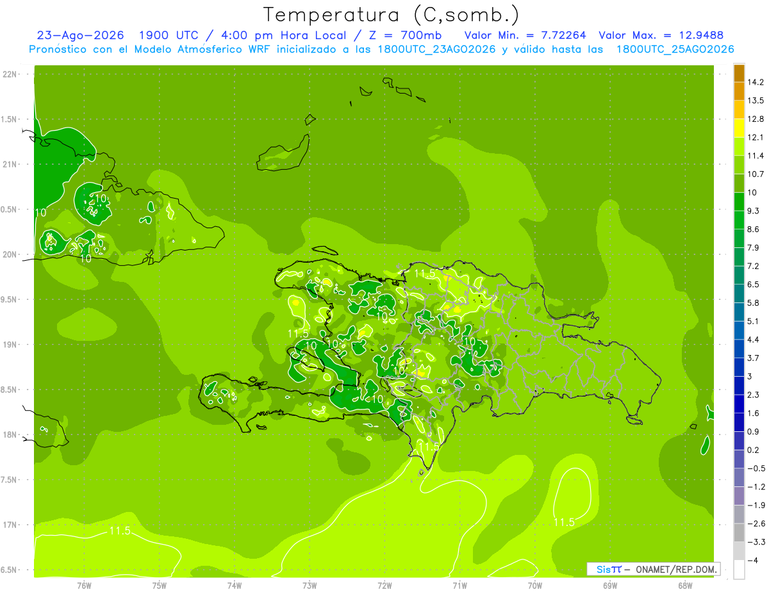Click the '12.8' colorbar label
This screenshot has height=594, width=769.
pyautogui.click(x=756, y=119)
